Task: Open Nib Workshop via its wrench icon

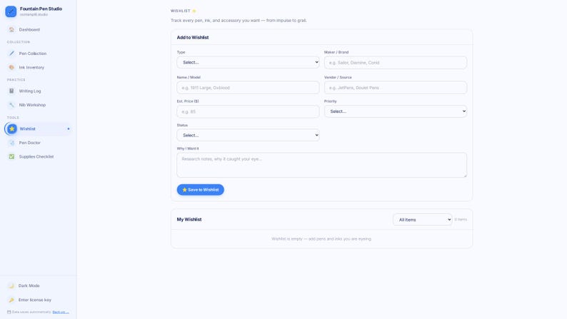Action: click(11, 105)
